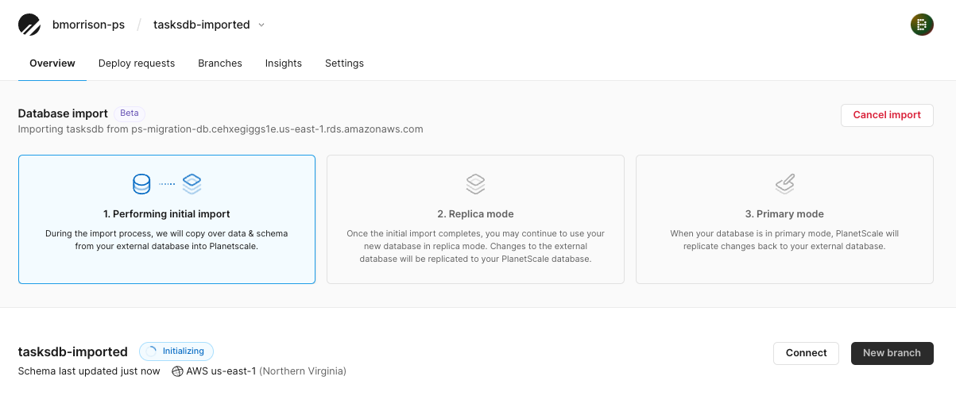Click the Beta badge
The width and height of the screenshot is (956, 411).
130,113
